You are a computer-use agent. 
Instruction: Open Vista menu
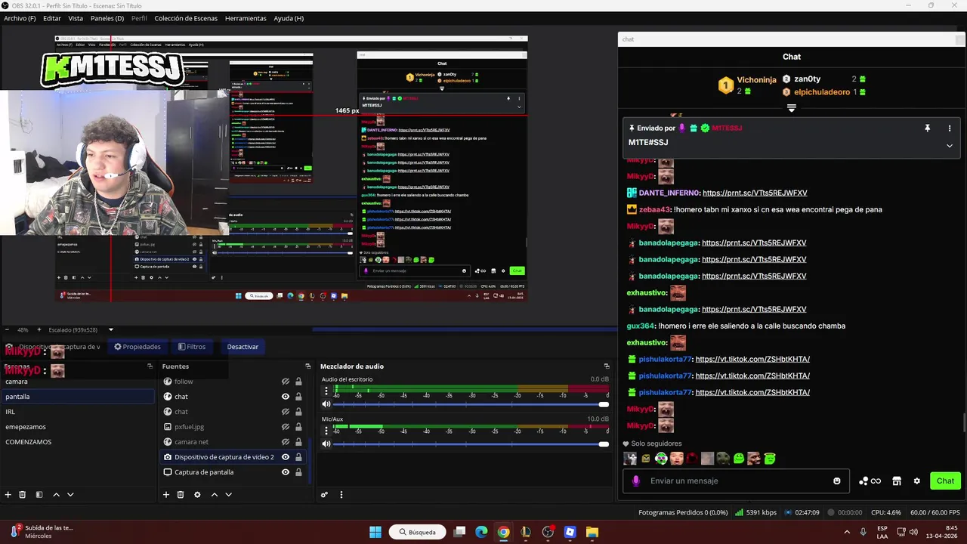76,18
